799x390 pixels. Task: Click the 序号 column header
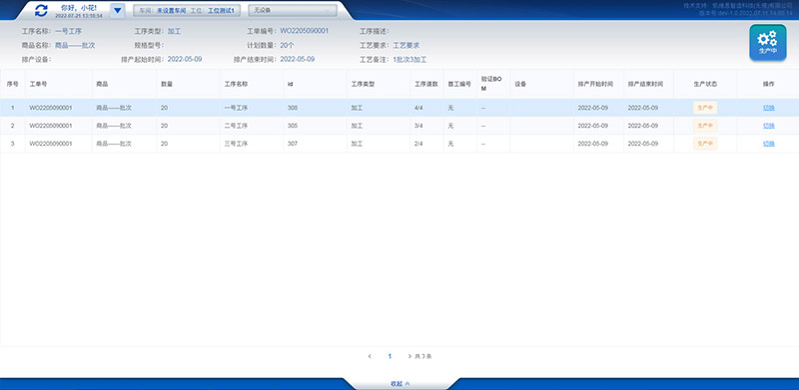click(x=12, y=84)
